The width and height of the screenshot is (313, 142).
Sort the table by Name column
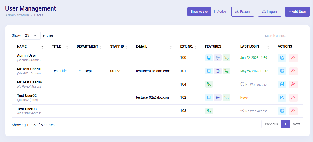(x=29, y=46)
